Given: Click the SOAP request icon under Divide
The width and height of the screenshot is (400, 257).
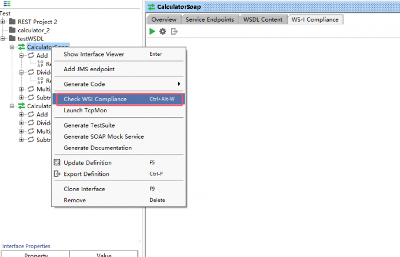Looking at the screenshot, I should click(41, 81).
